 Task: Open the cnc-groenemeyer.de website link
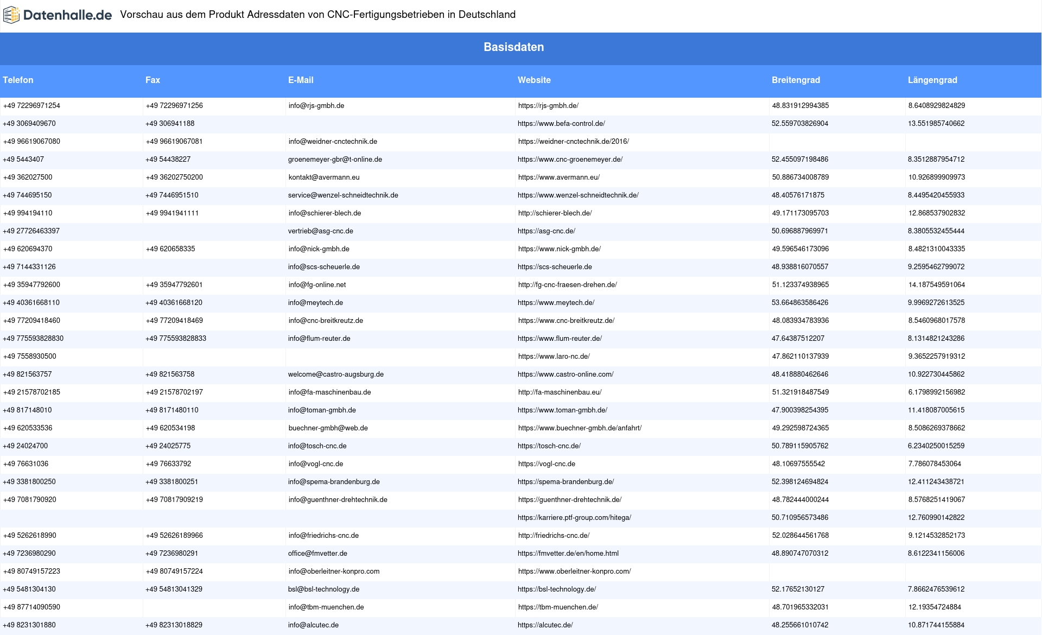(x=570, y=160)
